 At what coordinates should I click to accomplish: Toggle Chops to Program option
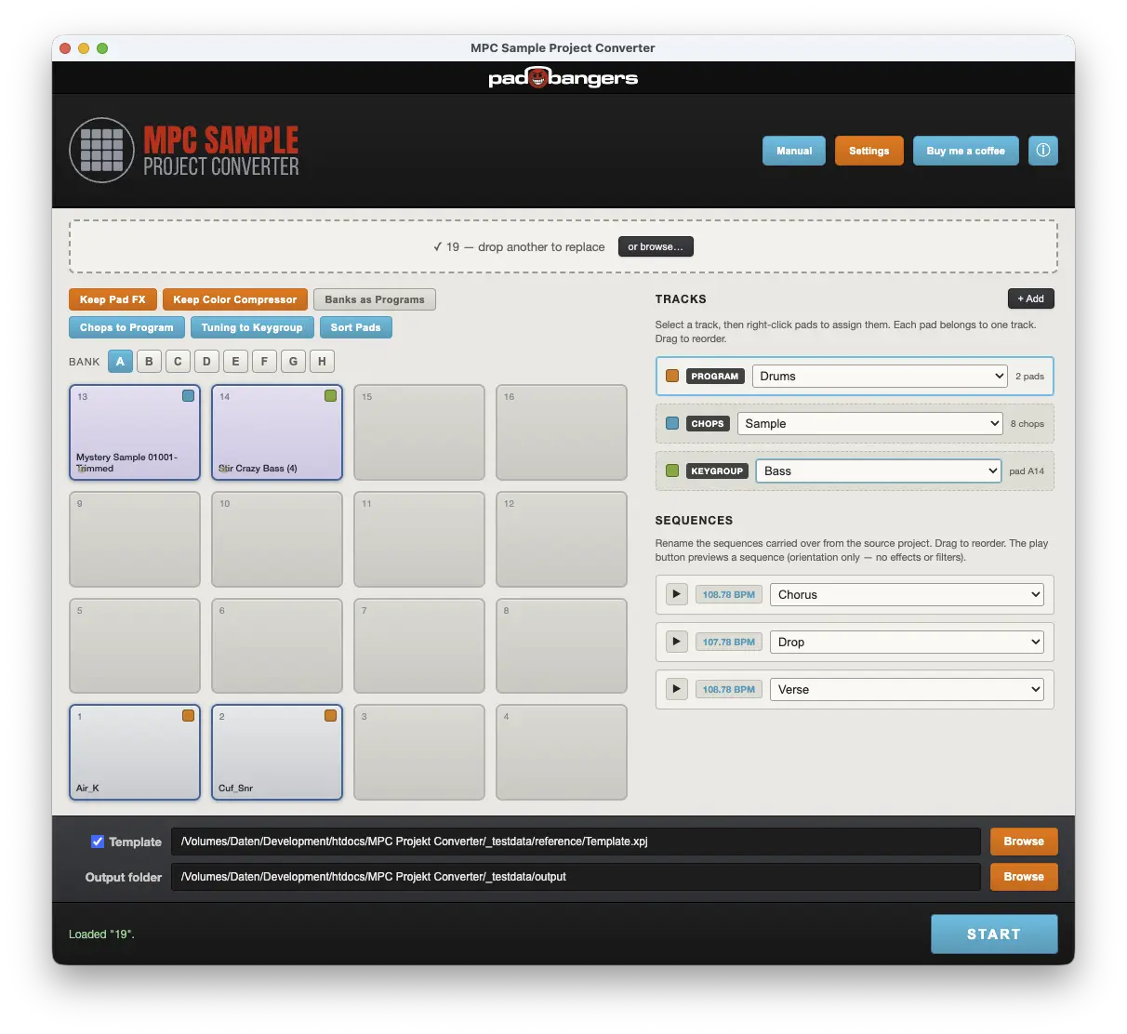(126, 327)
